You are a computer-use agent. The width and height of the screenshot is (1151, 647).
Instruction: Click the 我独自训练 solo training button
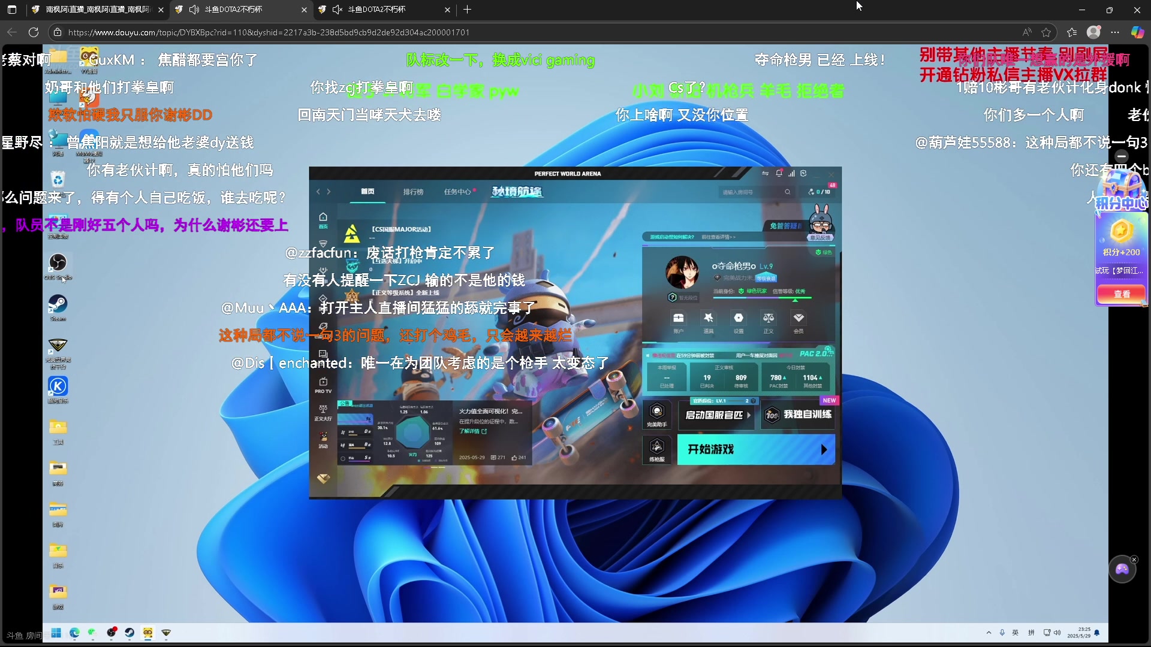[x=797, y=415]
